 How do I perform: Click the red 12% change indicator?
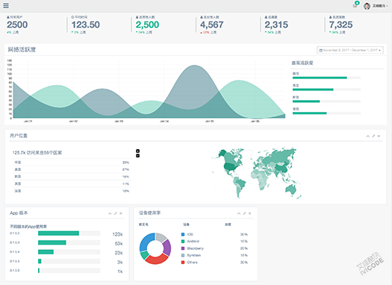pyautogui.click(x=205, y=33)
